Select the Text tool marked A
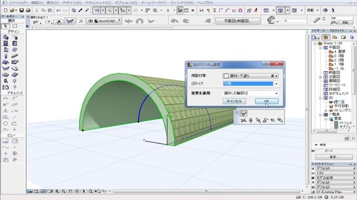357x200 pixels. coord(6,111)
